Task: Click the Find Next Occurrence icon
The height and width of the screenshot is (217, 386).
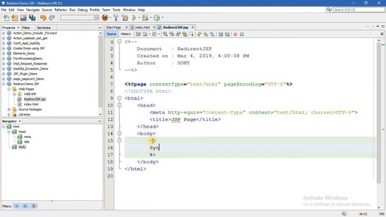Action: click(x=178, y=34)
